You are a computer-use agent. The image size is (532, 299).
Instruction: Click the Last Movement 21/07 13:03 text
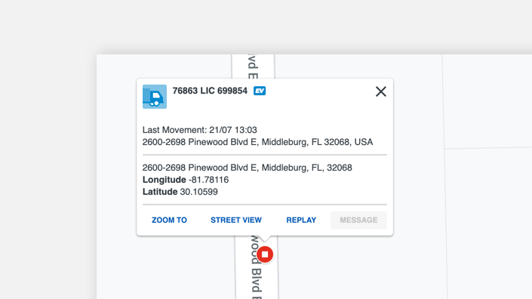point(199,130)
